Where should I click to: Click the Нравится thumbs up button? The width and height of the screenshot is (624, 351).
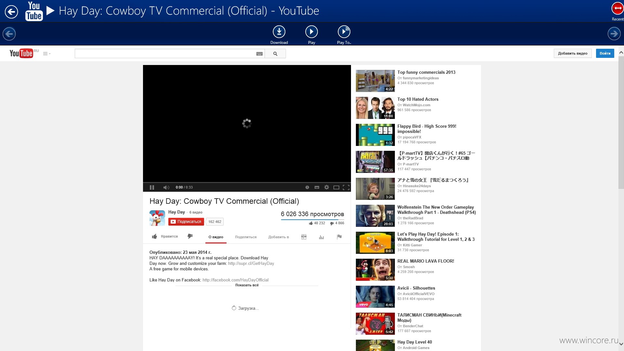(x=165, y=236)
